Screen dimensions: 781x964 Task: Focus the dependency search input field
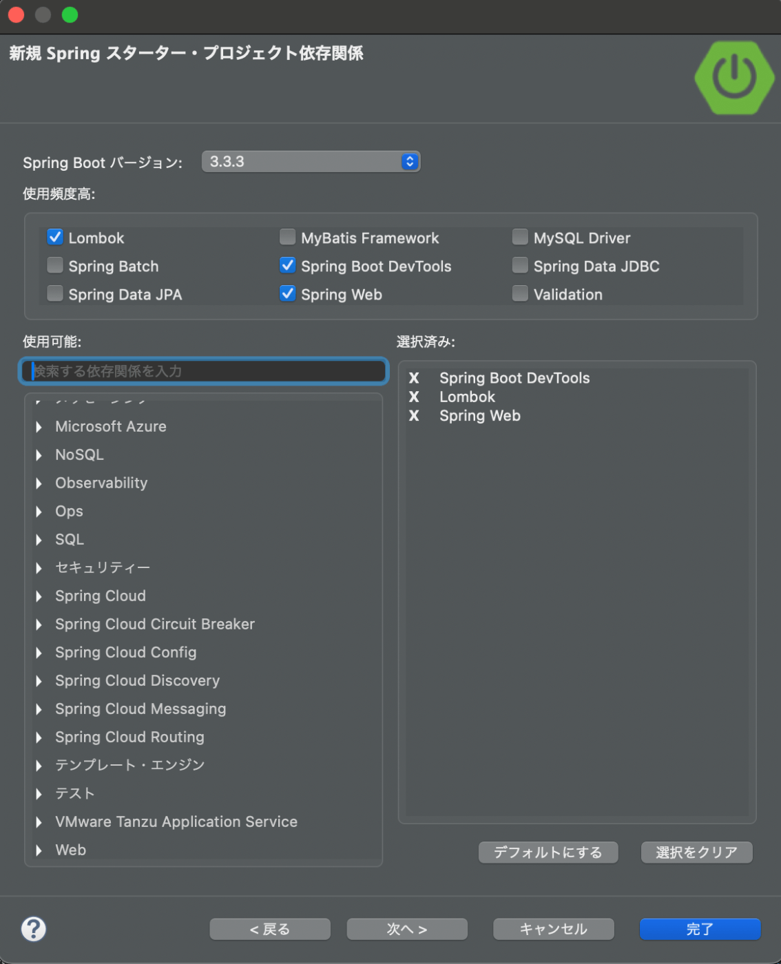tap(204, 371)
